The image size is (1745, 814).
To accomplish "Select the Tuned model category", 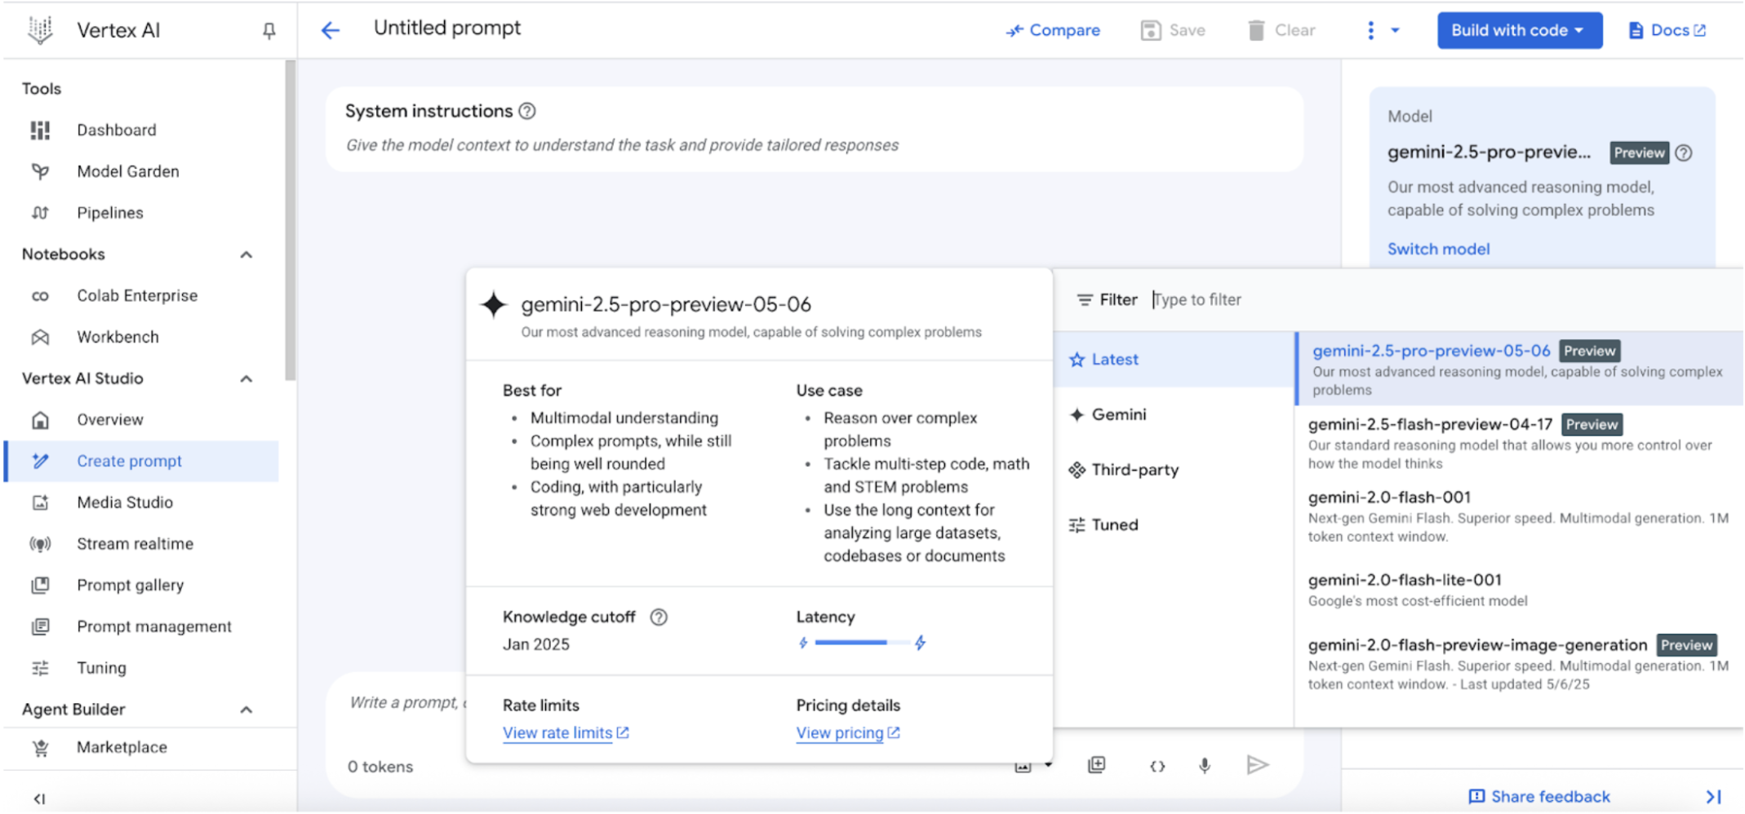I will 1173,524.
